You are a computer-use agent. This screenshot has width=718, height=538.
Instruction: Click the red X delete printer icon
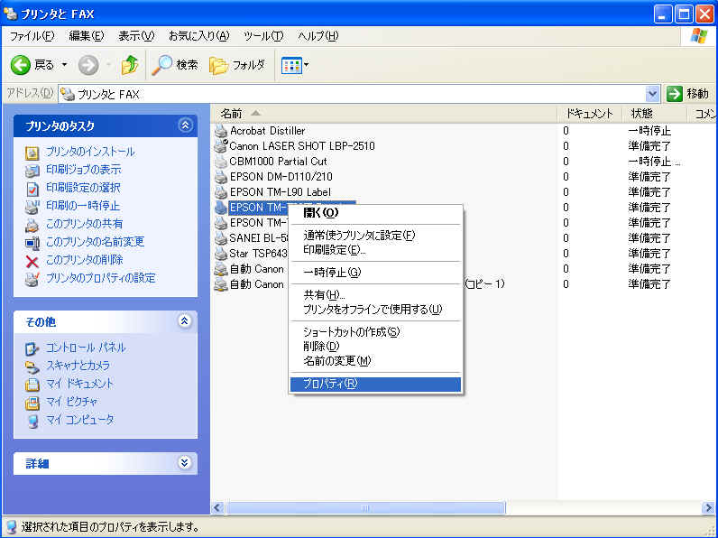(x=32, y=261)
